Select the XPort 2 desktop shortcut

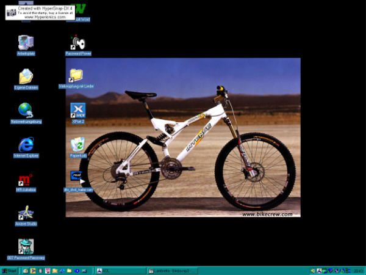coord(77,111)
